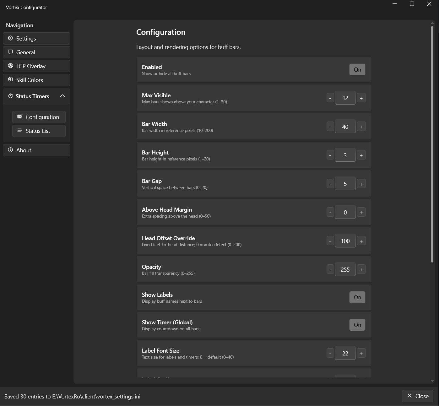
Task: Increase Max Visible with plus button
Action: [x=361, y=98]
